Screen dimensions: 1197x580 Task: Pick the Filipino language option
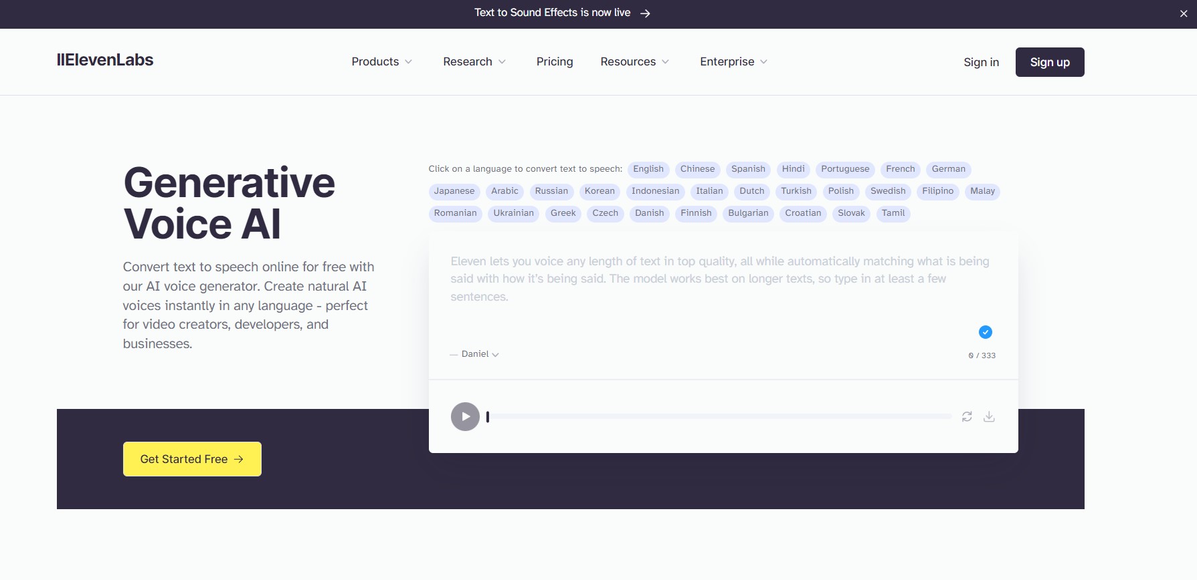coord(938,191)
